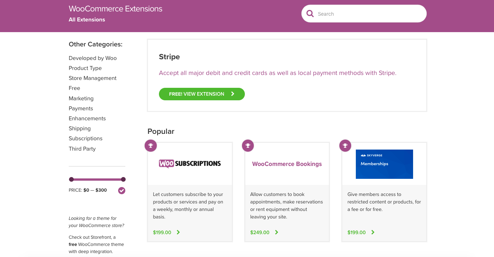Viewport: 494px width, 257px height.
Task: Toggle the price filter checkmark
Action: (122, 190)
